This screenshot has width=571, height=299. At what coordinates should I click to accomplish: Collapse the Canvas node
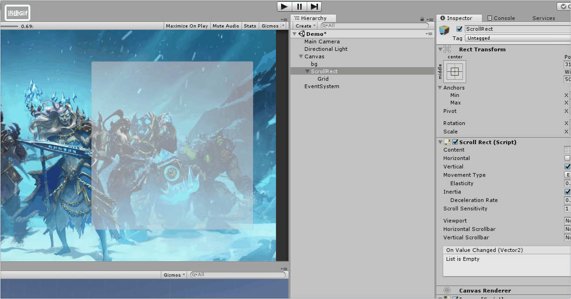[301, 56]
